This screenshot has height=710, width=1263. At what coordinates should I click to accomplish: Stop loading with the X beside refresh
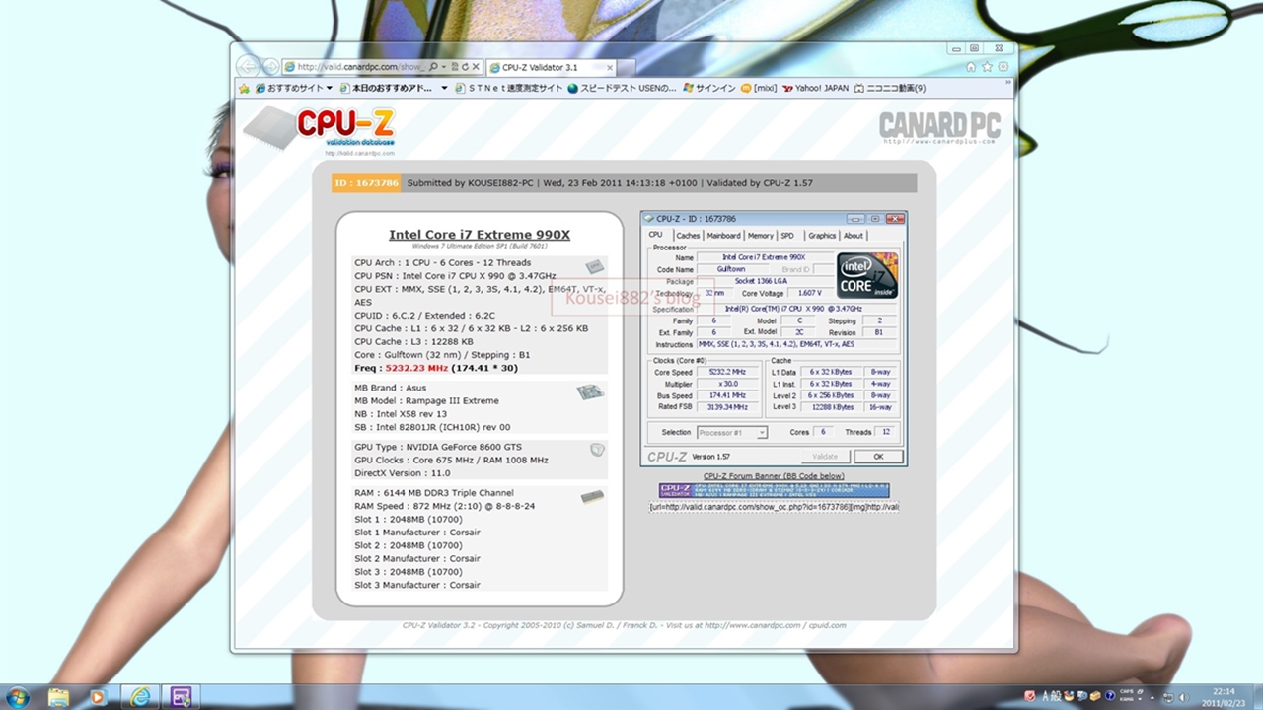click(476, 67)
